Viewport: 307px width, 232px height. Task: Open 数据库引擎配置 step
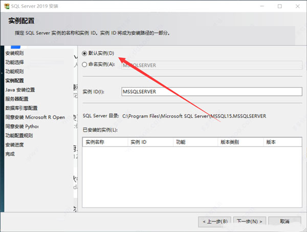click(x=21, y=108)
